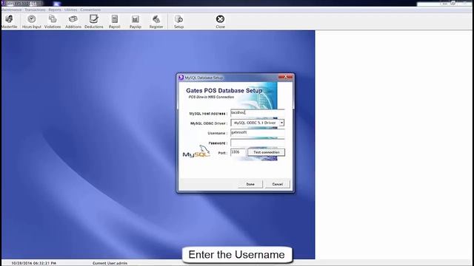Open the Reports menu

tap(55, 10)
